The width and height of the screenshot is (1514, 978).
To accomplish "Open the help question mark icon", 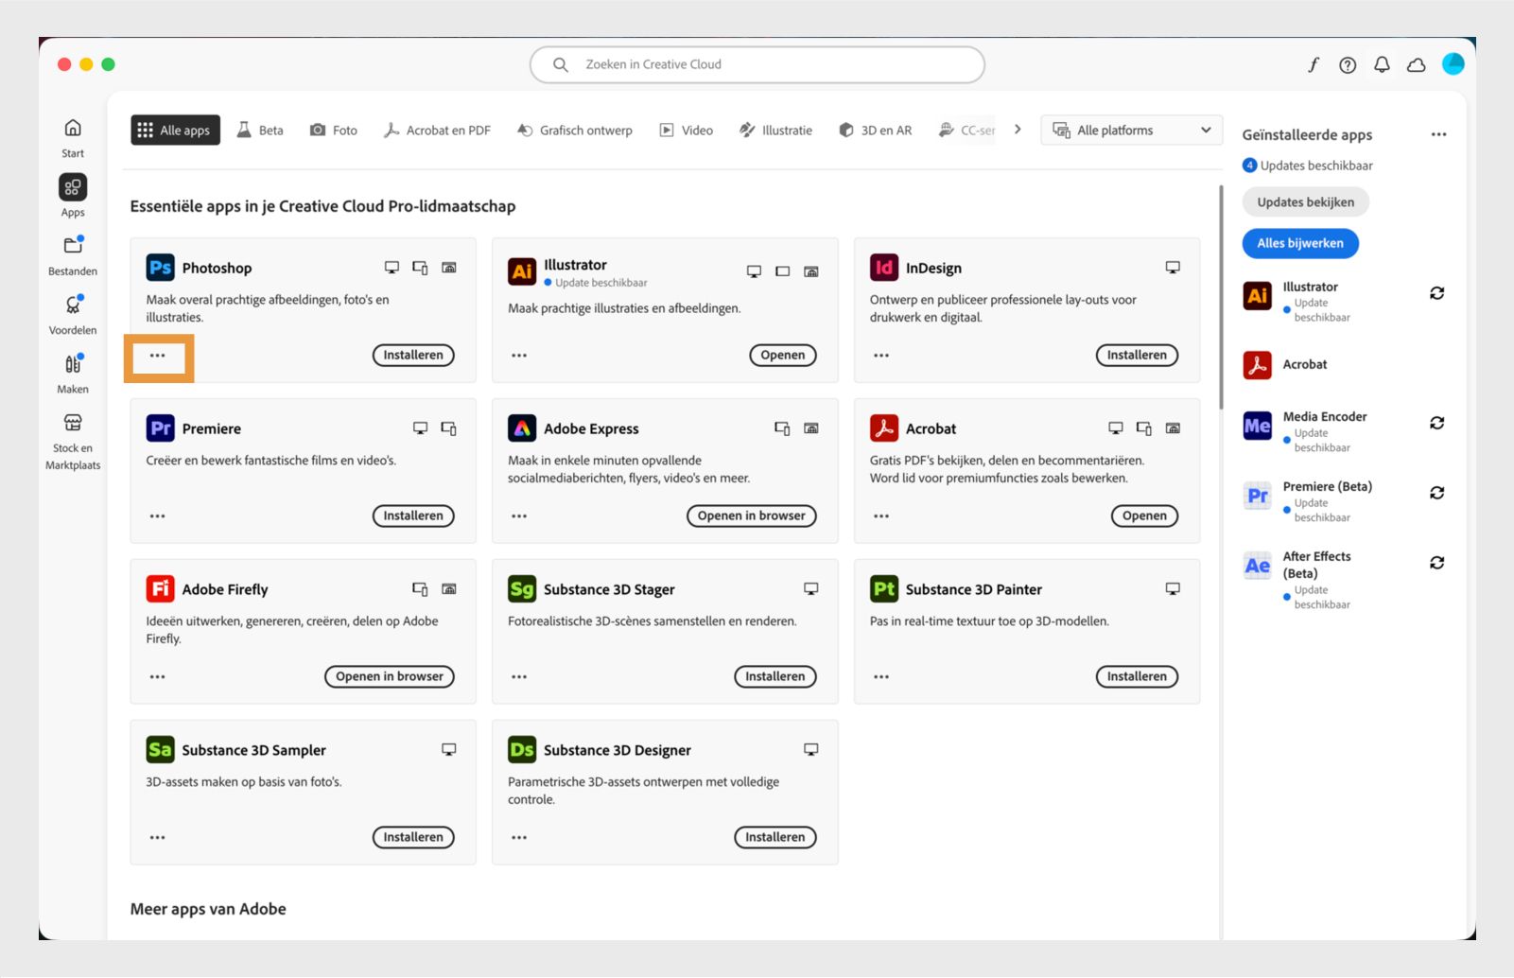I will click(x=1348, y=64).
